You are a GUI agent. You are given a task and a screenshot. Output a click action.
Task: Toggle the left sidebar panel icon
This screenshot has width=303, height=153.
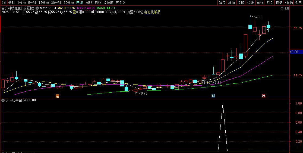(4, 3)
